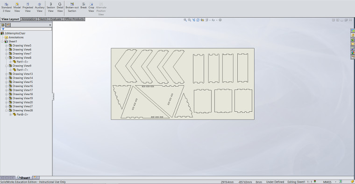Click Zoom to Area icon
The width and height of the screenshot is (355, 184).
click(x=190, y=20)
